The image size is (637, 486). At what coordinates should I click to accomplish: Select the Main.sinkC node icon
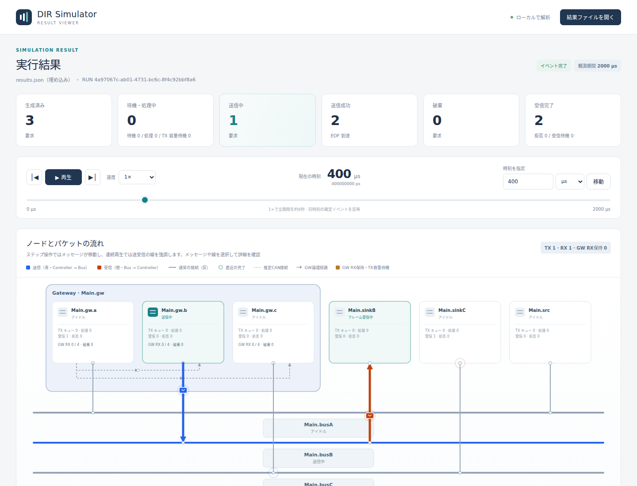[x=430, y=312]
